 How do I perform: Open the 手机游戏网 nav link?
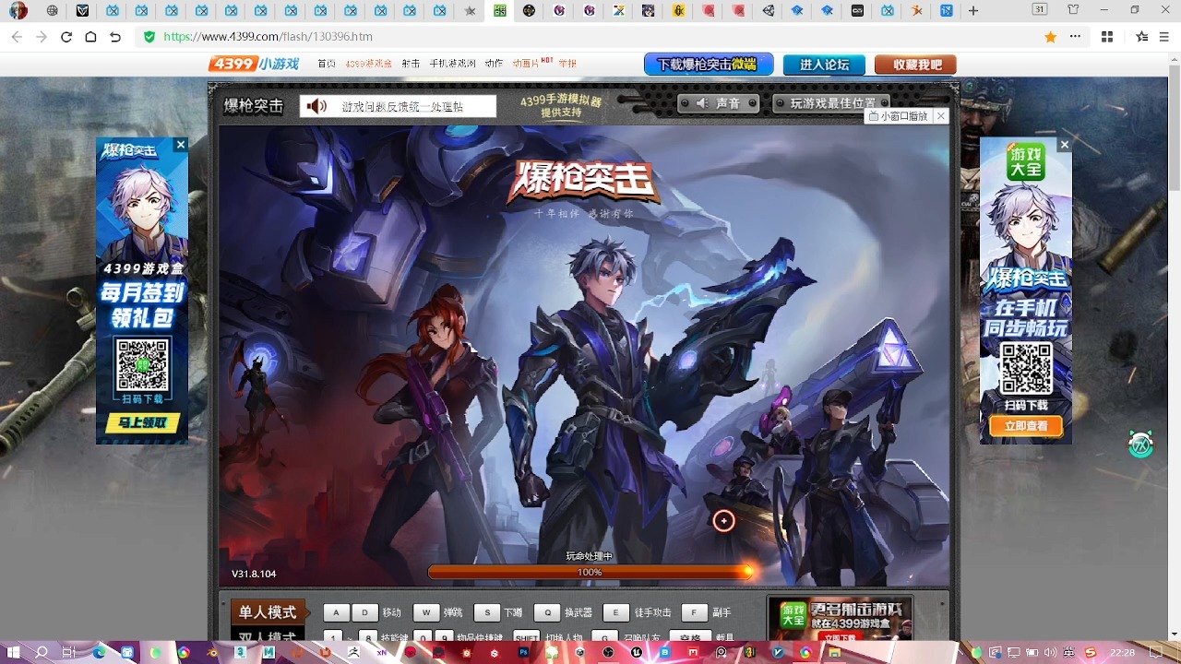[x=452, y=64]
